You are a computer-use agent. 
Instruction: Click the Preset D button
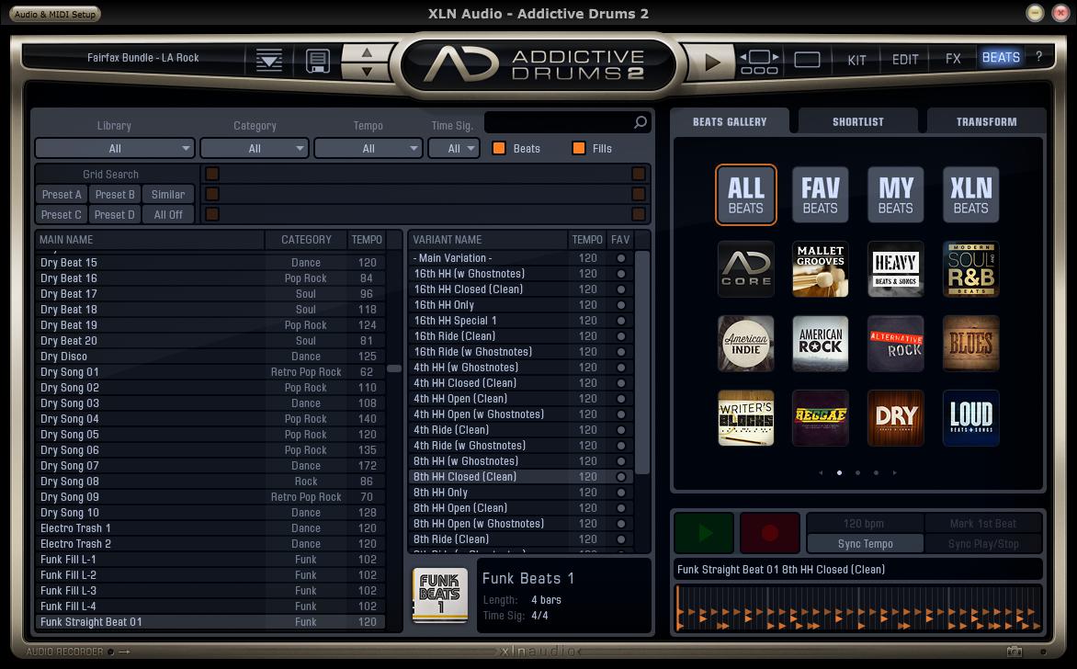[115, 214]
